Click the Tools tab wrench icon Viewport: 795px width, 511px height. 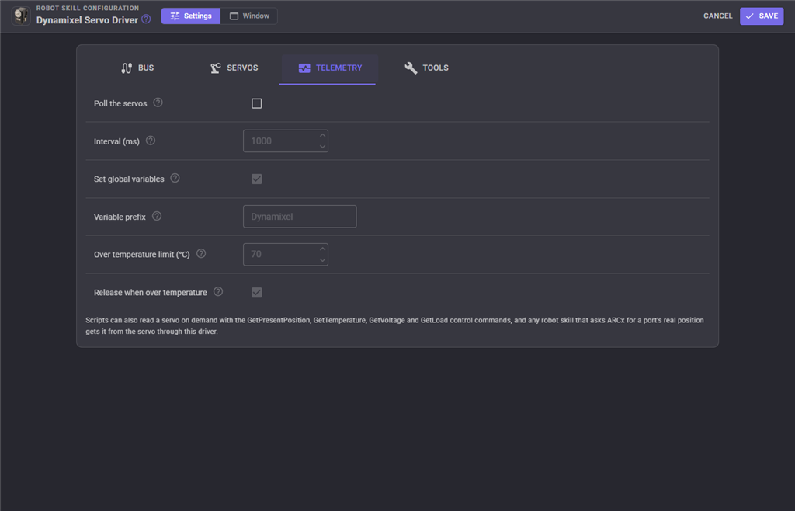(x=411, y=68)
